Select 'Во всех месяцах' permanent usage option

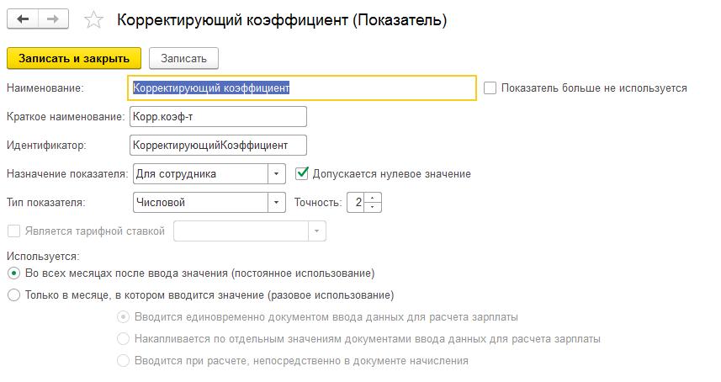(13, 273)
